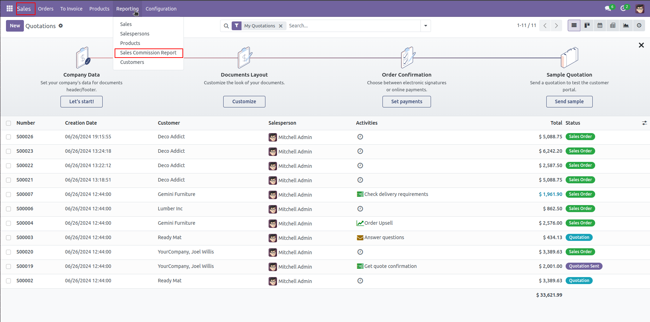This screenshot has height=322, width=650.
Task: Open the Graph view
Action: (626, 25)
